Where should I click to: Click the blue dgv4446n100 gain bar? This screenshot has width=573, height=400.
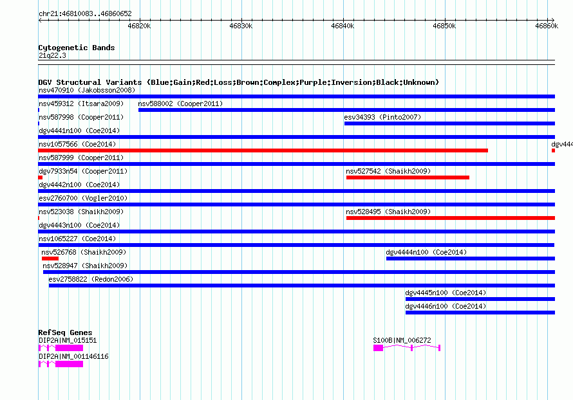pos(480,313)
